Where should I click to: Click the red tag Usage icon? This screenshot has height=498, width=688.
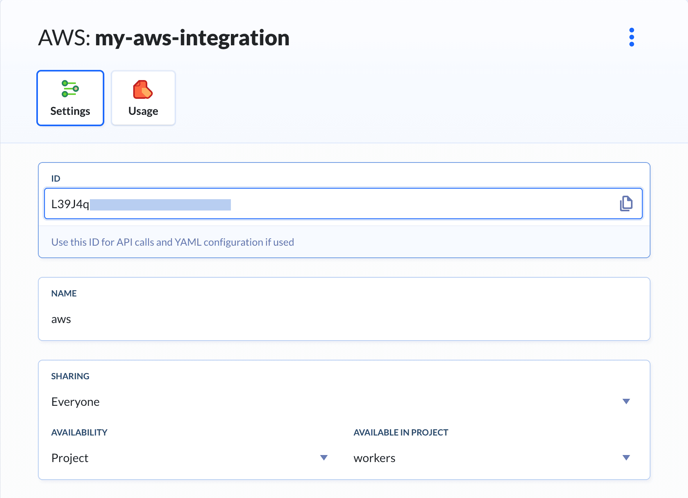[143, 89]
